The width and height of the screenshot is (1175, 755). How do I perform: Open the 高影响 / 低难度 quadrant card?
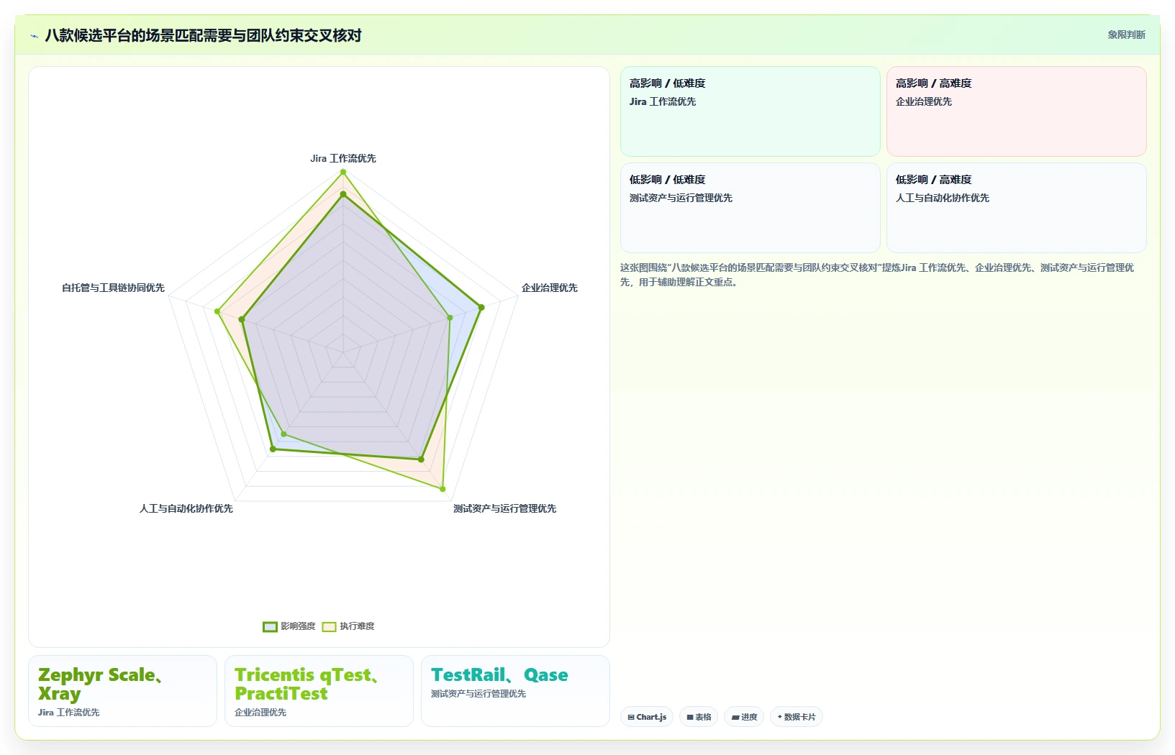(750, 111)
